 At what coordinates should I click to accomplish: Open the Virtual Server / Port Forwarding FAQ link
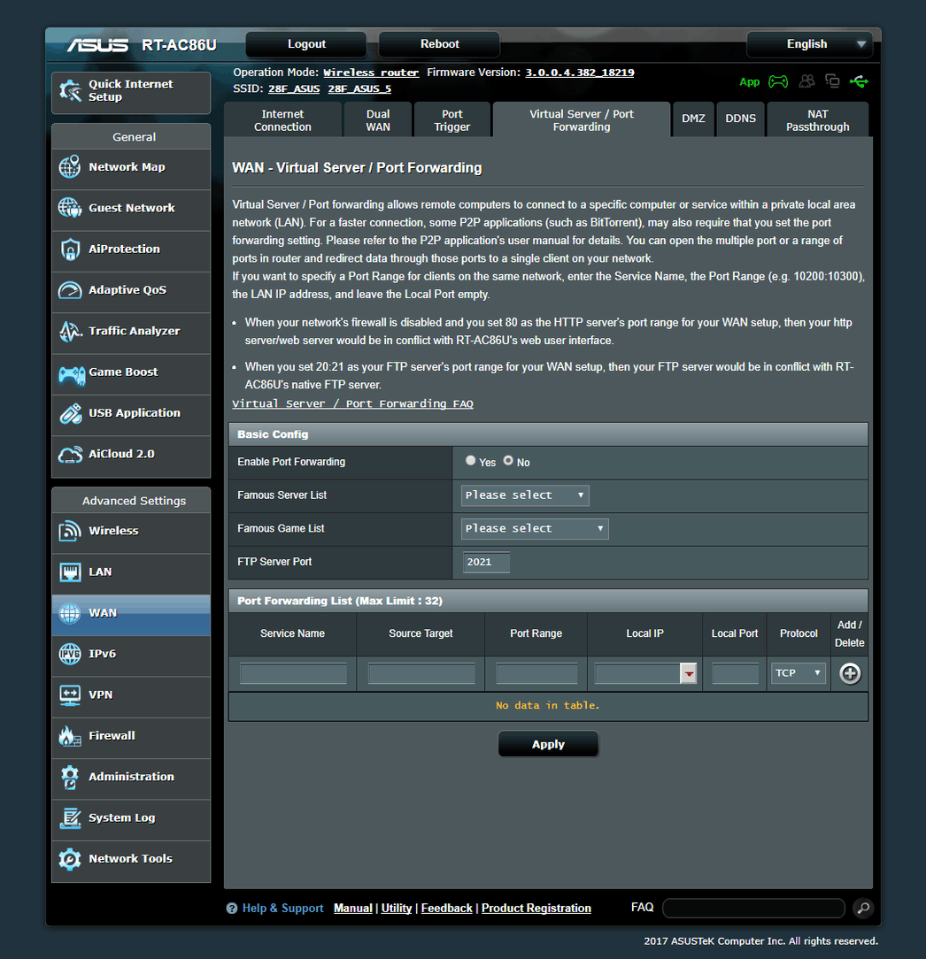click(352, 403)
